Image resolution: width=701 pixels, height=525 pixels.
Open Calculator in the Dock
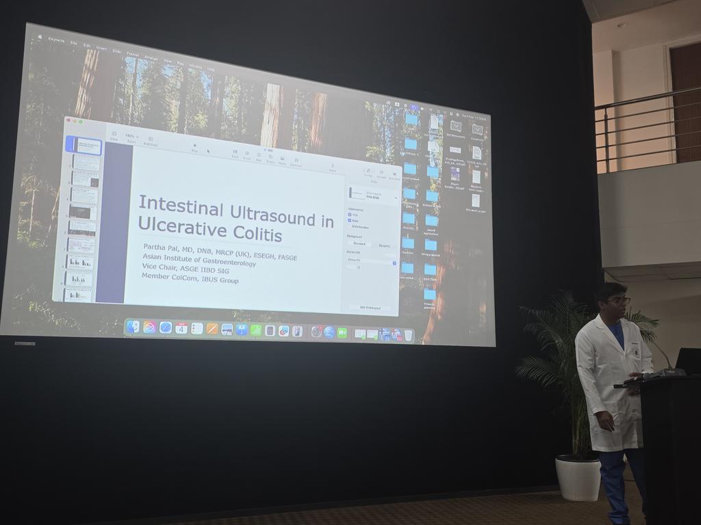coord(270,332)
